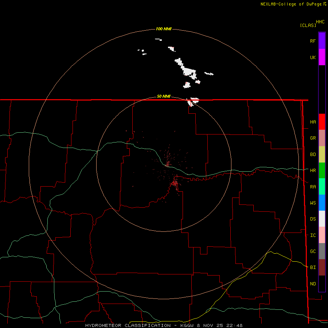This screenshot has height=328, width=328.
Task: Click the '100 NMI' range ring label
Action: pyautogui.click(x=164, y=29)
